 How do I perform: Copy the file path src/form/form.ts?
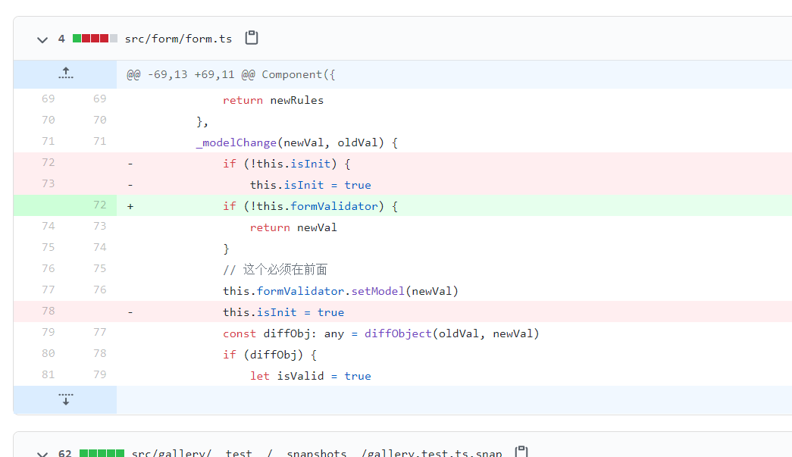tap(251, 37)
